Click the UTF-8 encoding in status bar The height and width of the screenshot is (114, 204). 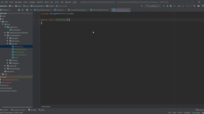(180, 113)
